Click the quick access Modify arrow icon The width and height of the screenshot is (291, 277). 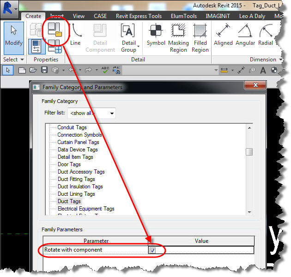(8, 70)
